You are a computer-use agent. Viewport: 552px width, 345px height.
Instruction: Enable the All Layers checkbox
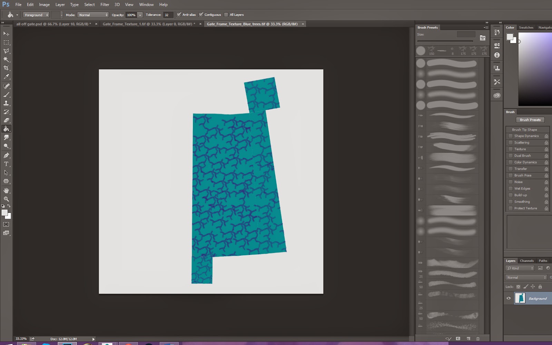click(226, 15)
